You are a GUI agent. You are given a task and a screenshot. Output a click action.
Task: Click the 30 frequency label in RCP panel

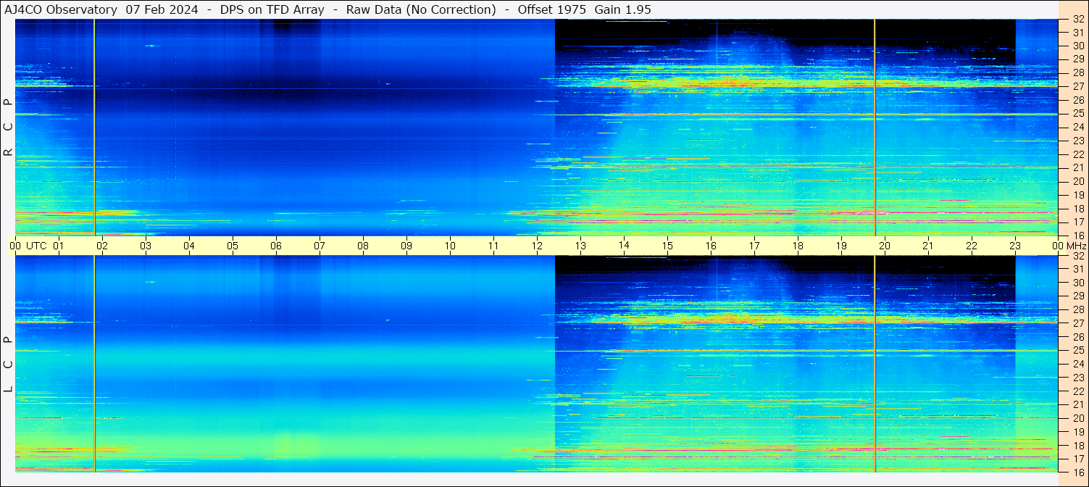1077,46
